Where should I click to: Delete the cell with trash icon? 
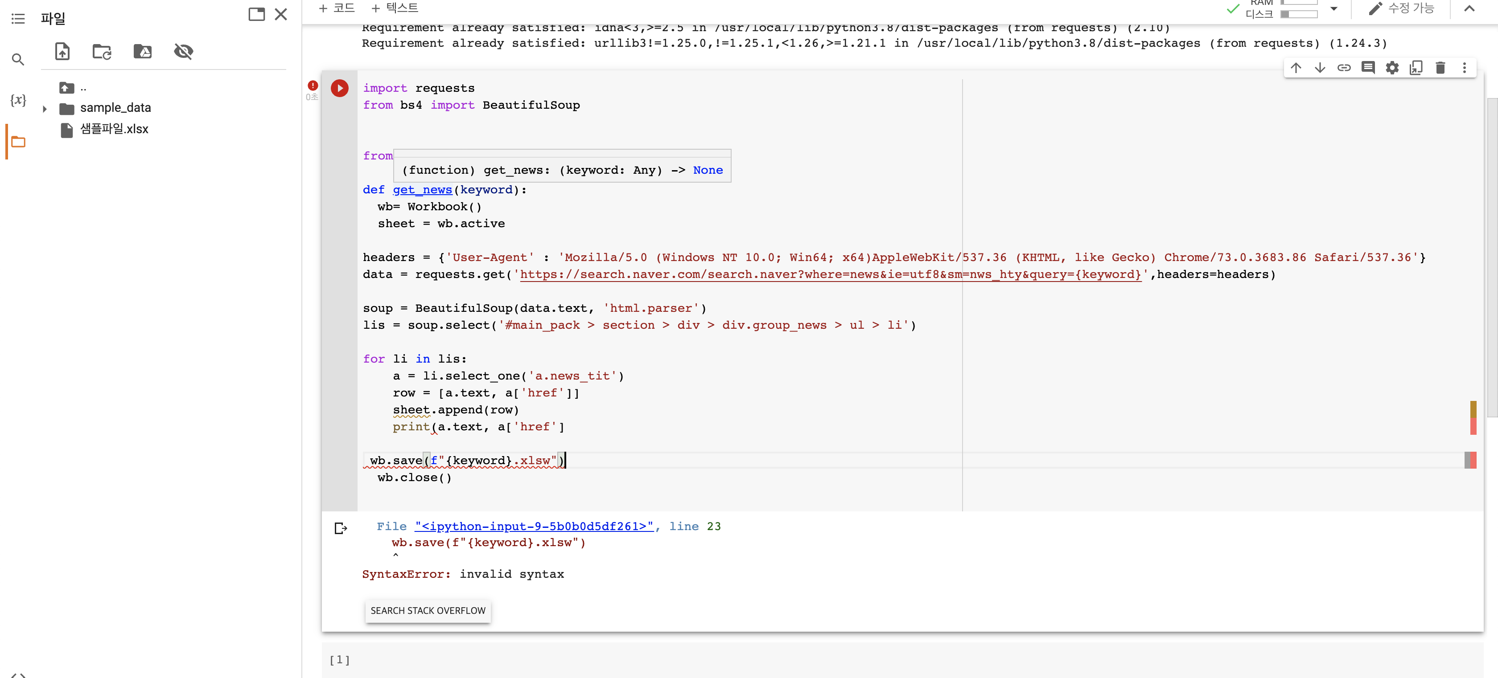(x=1440, y=68)
